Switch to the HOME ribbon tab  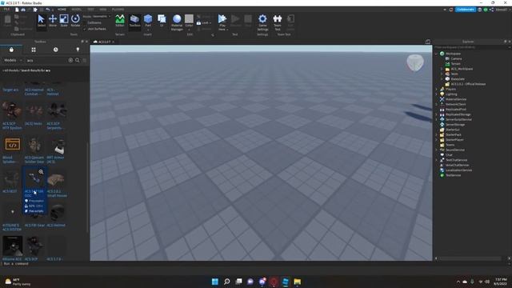pos(62,10)
